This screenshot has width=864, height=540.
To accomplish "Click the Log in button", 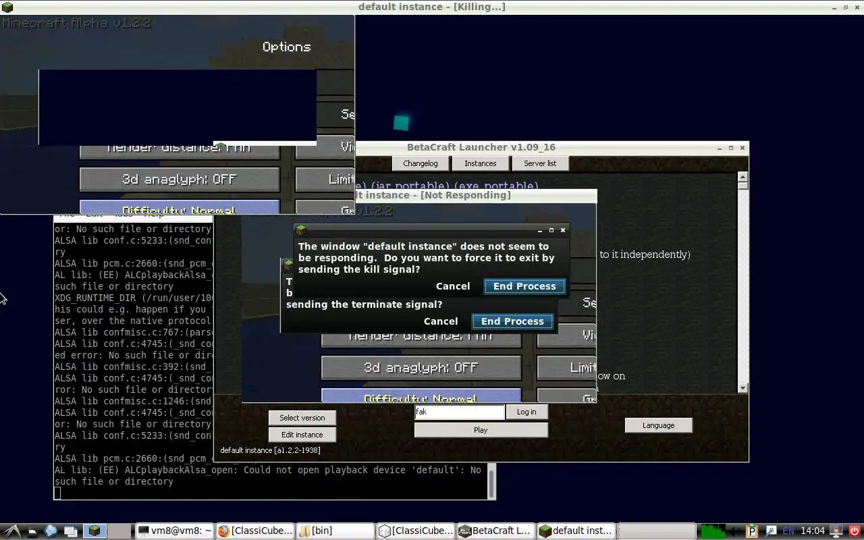I will click(526, 412).
